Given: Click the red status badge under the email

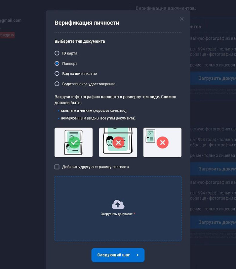Looking at the screenshot, I should (x=7, y=35).
